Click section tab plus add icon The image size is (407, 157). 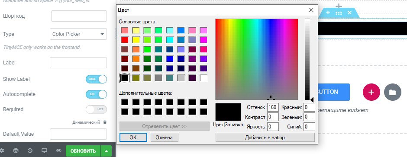tap(328, 13)
